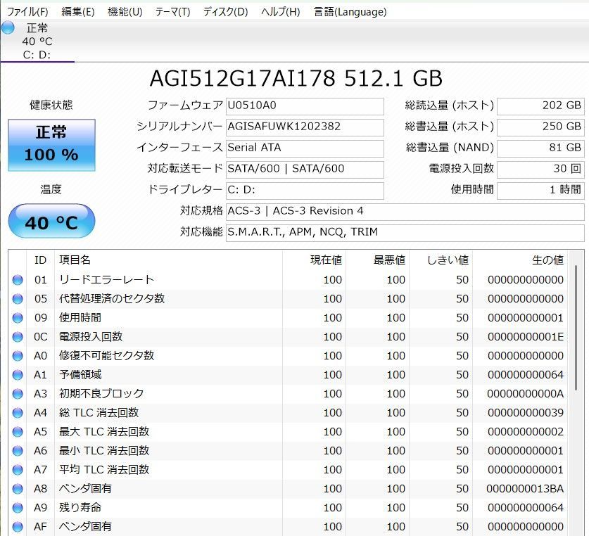Select the 電源投入回数 attribute name in the table
Screen dimensions: 589x536
click(91, 336)
